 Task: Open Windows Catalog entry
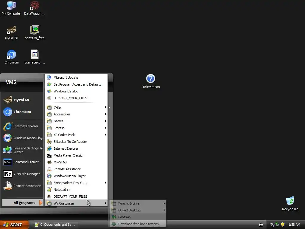tap(76, 91)
